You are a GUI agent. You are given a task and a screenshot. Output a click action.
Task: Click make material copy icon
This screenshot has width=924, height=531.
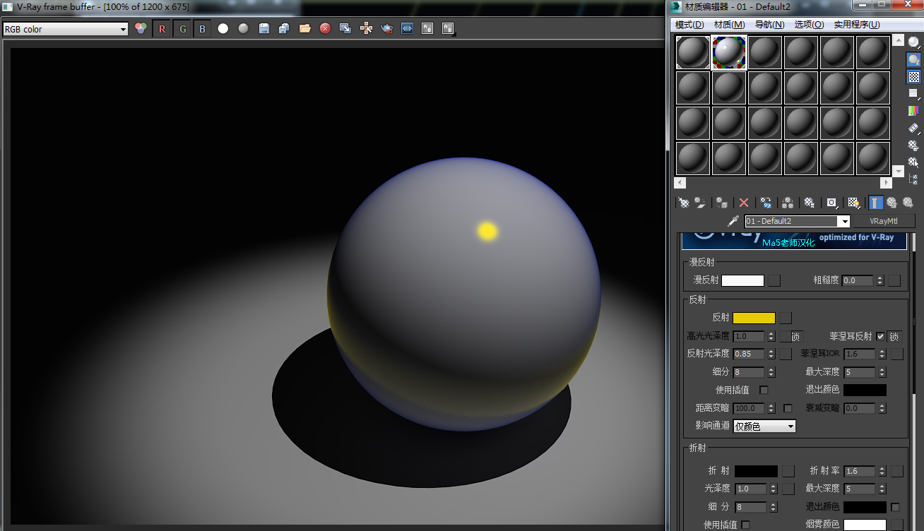[x=766, y=203]
